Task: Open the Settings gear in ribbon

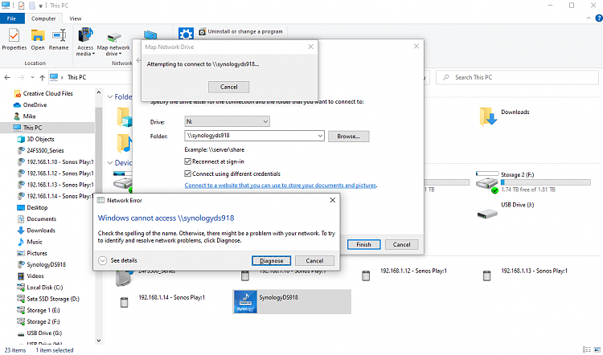Action: (186, 34)
